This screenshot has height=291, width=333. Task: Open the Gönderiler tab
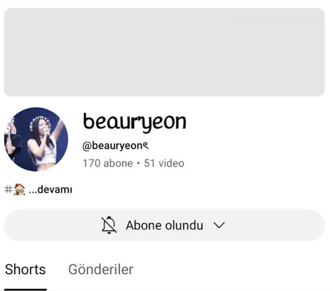point(101,270)
